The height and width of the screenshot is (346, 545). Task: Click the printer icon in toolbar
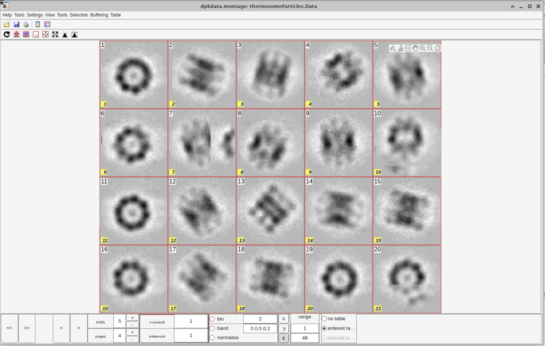26,24
